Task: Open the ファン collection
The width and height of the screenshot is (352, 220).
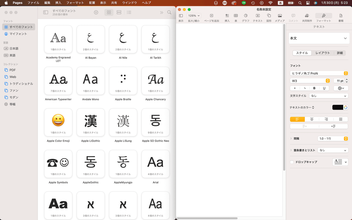Action: [x=18, y=90]
